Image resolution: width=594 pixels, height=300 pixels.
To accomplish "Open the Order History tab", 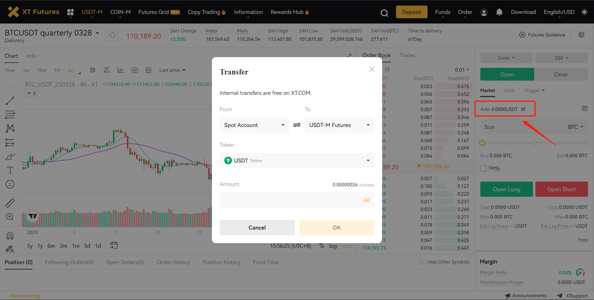I will pyautogui.click(x=174, y=262).
